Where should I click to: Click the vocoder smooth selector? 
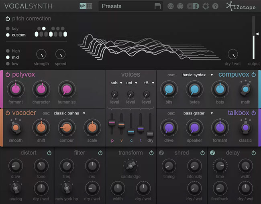click(16, 128)
